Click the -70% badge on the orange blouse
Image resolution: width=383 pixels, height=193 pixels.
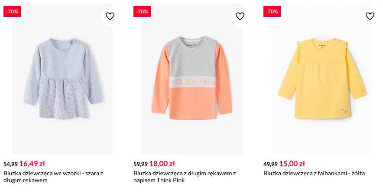(x=142, y=12)
